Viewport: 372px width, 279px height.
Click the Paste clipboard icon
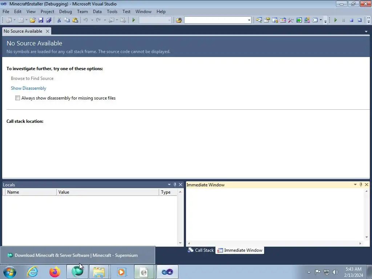[x=75, y=20]
